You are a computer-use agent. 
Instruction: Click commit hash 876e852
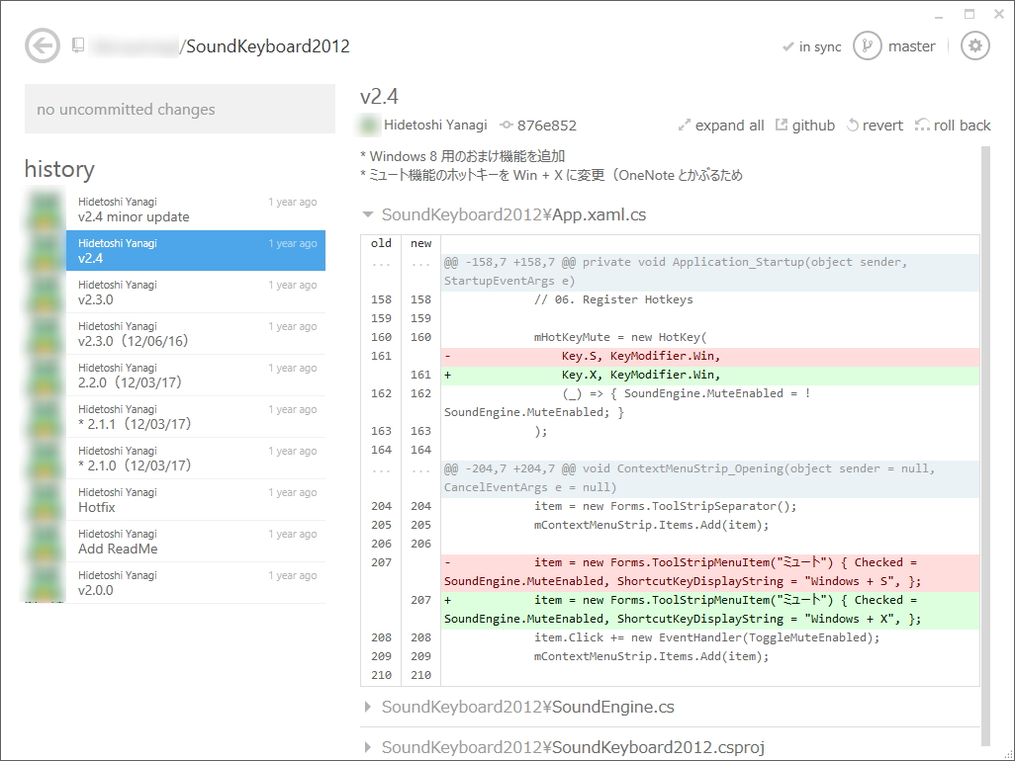(546, 126)
